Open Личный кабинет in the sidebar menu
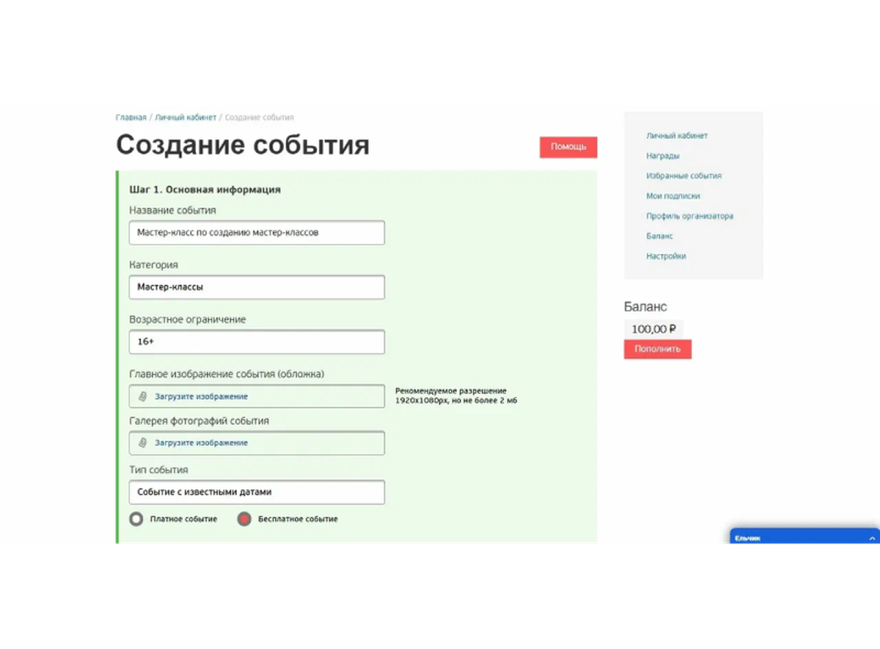 [x=677, y=136]
